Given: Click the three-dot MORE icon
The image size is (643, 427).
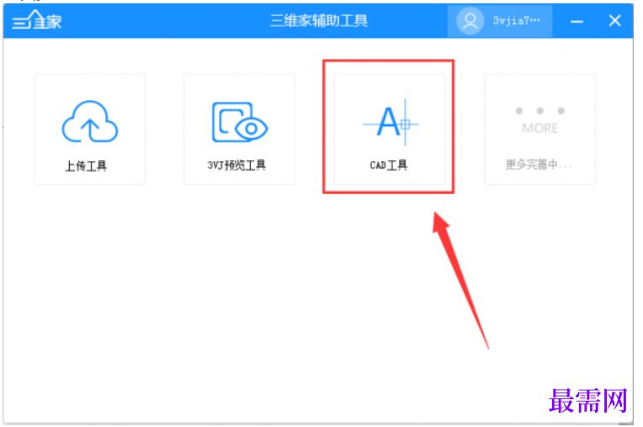Looking at the screenshot, I should pyautogui.click(x=540, y=110).
